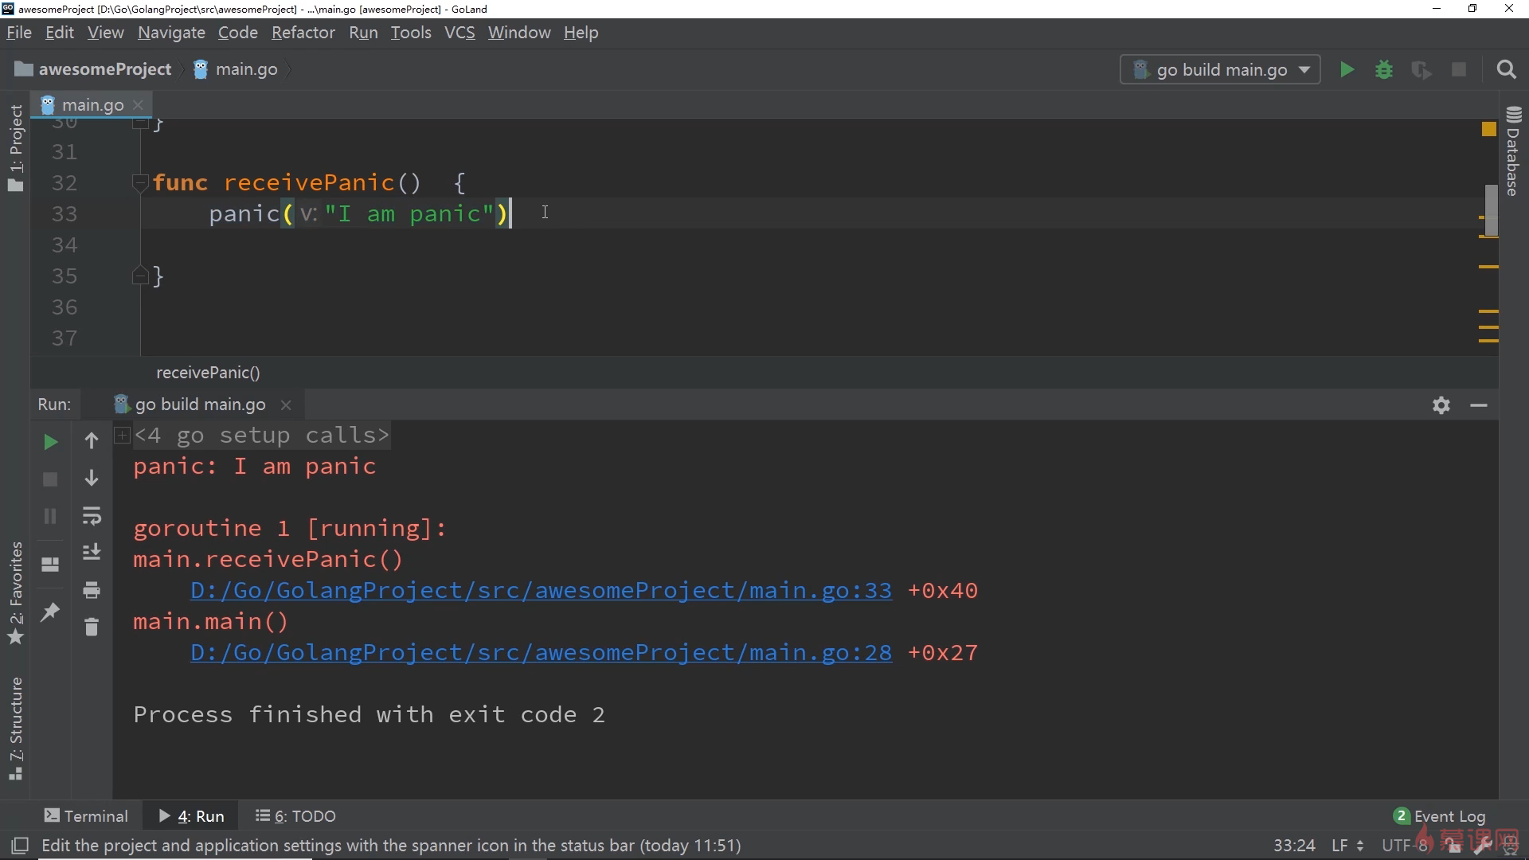Click the Scroll to End icon
1529x860 pixels.
92,552
